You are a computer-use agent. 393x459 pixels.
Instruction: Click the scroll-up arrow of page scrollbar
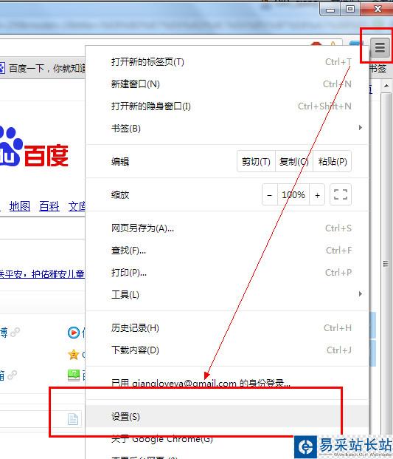pos(386,86)
